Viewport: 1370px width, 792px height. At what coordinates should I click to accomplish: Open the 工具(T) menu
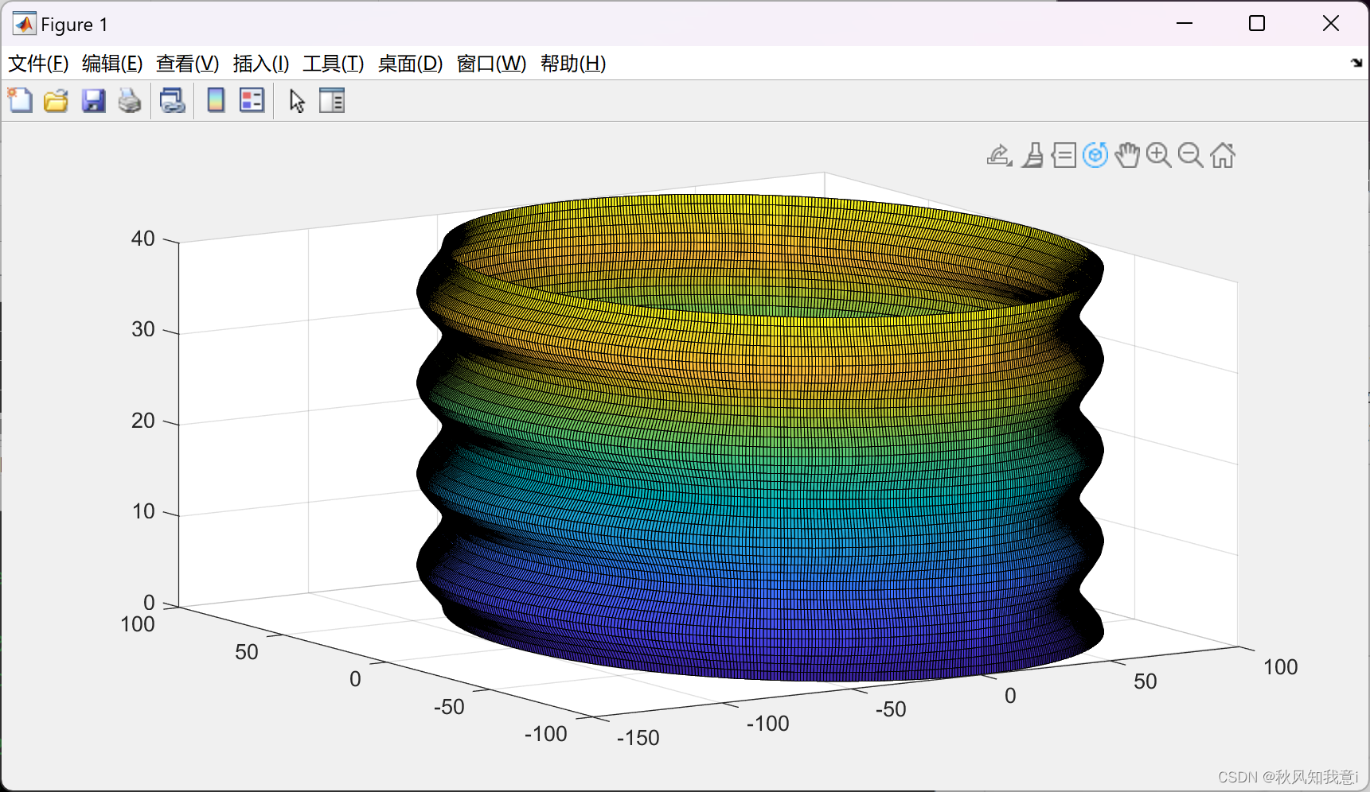point(334,64)
